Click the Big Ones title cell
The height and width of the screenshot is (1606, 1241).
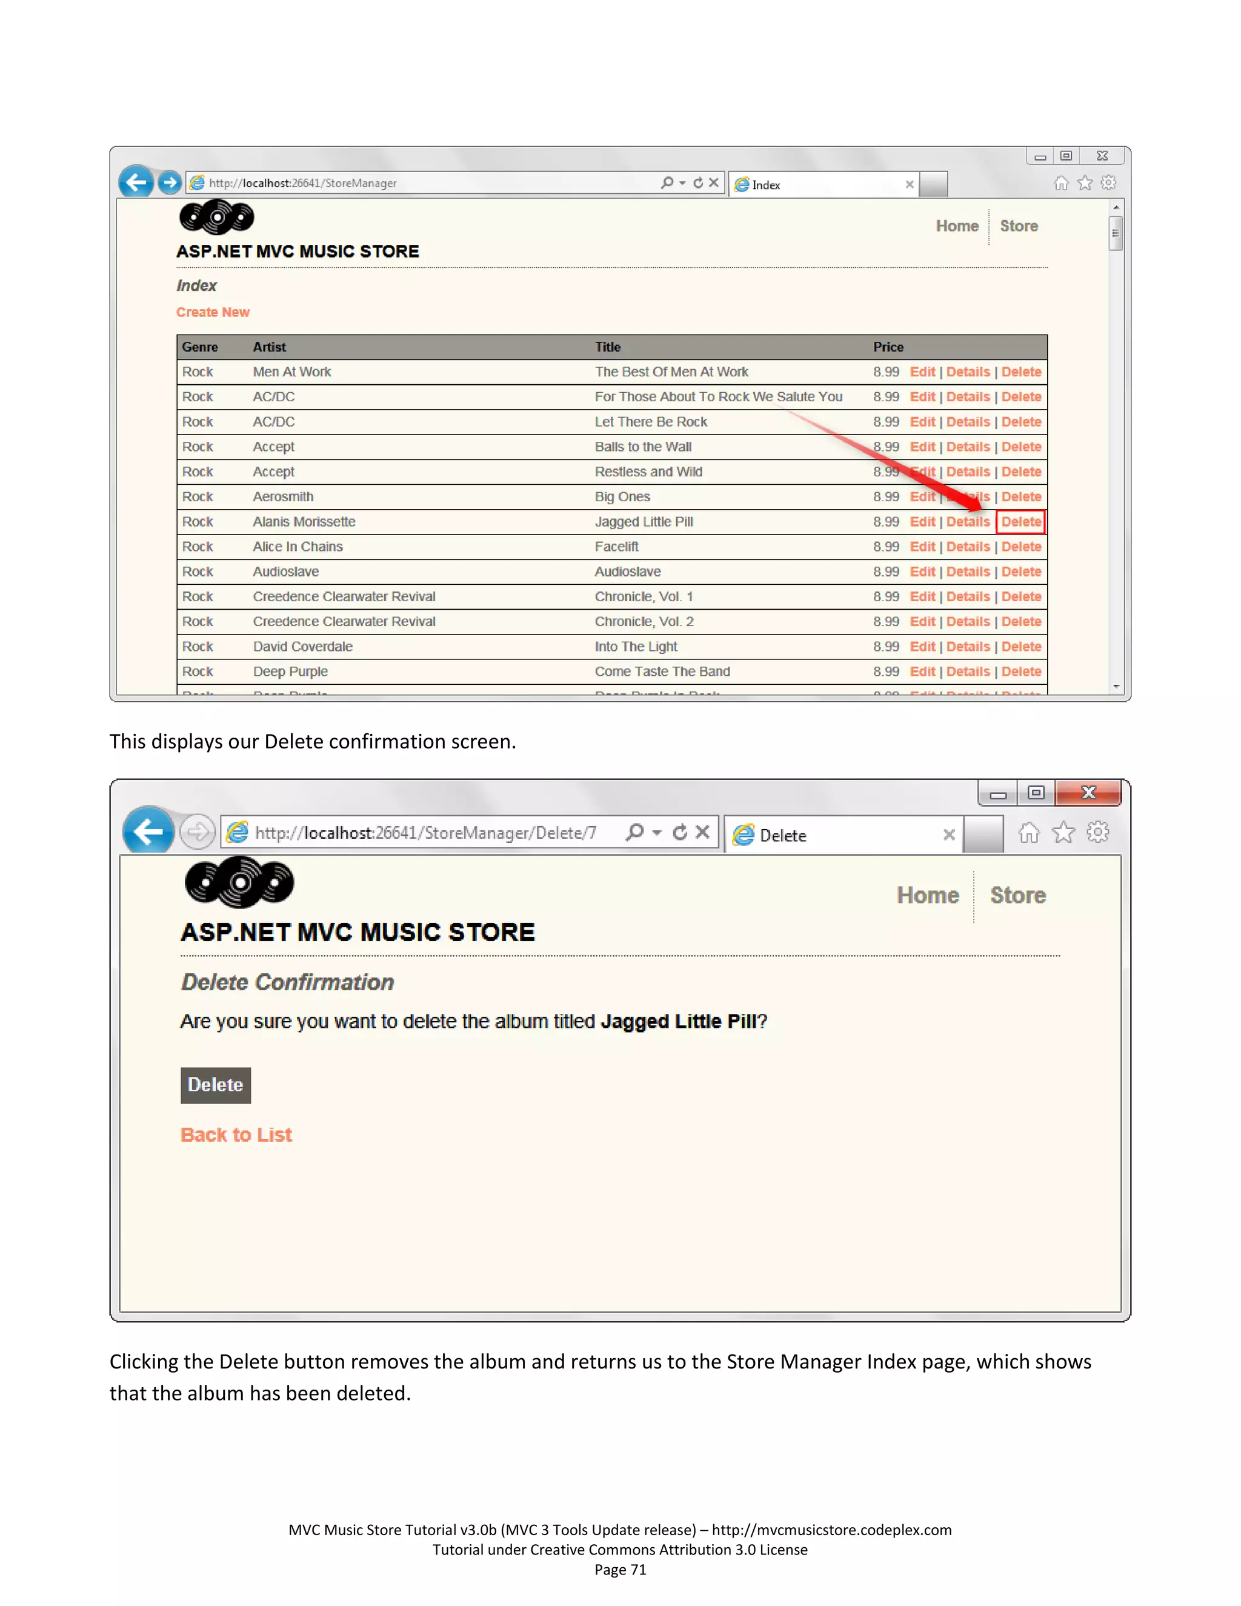(623, 497)
